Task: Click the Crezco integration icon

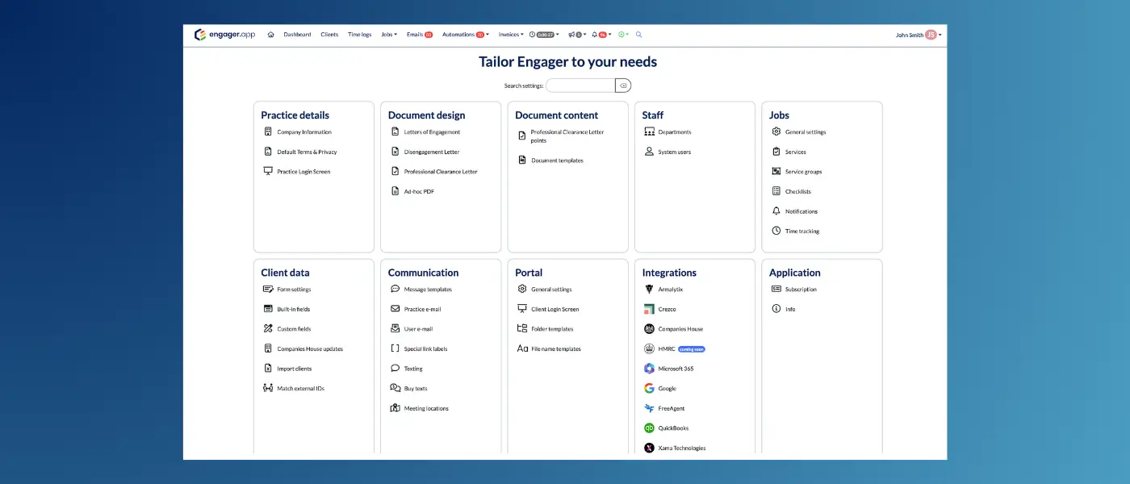Action: click(649, 309)
